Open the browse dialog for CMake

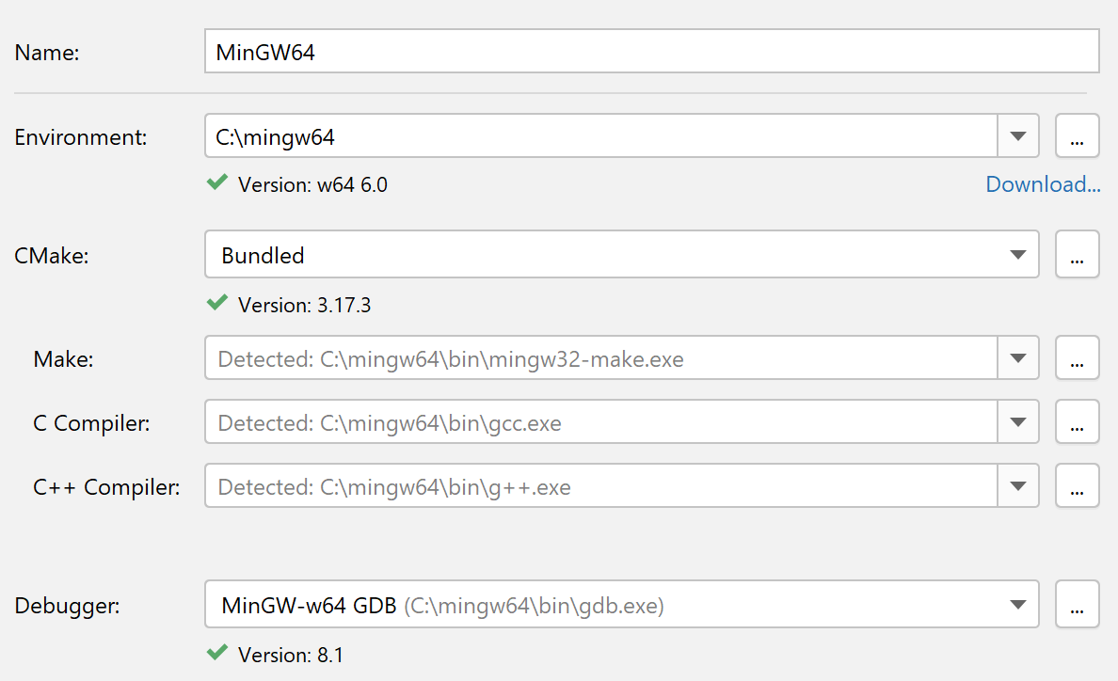tap(1077, 254)
